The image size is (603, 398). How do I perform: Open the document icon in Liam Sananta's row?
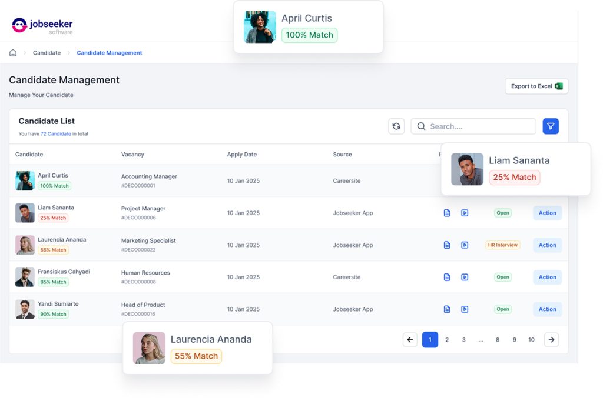click(x=447, y=213)
